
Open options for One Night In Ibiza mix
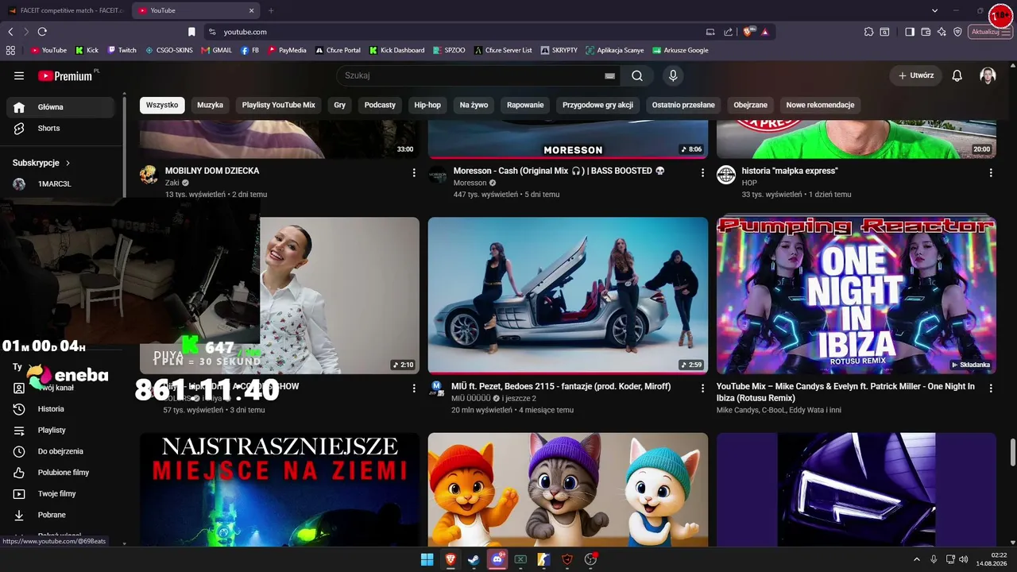click(991, 388)
